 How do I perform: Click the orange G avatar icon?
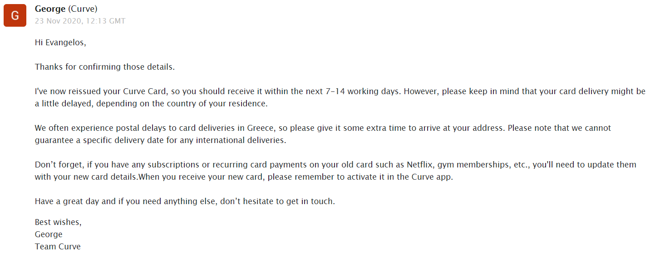point(15,15)
